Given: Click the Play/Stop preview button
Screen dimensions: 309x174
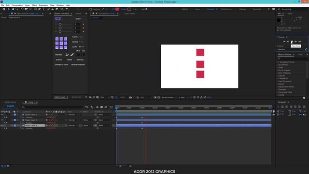Looking at the screenshot, I should [292, 42].
